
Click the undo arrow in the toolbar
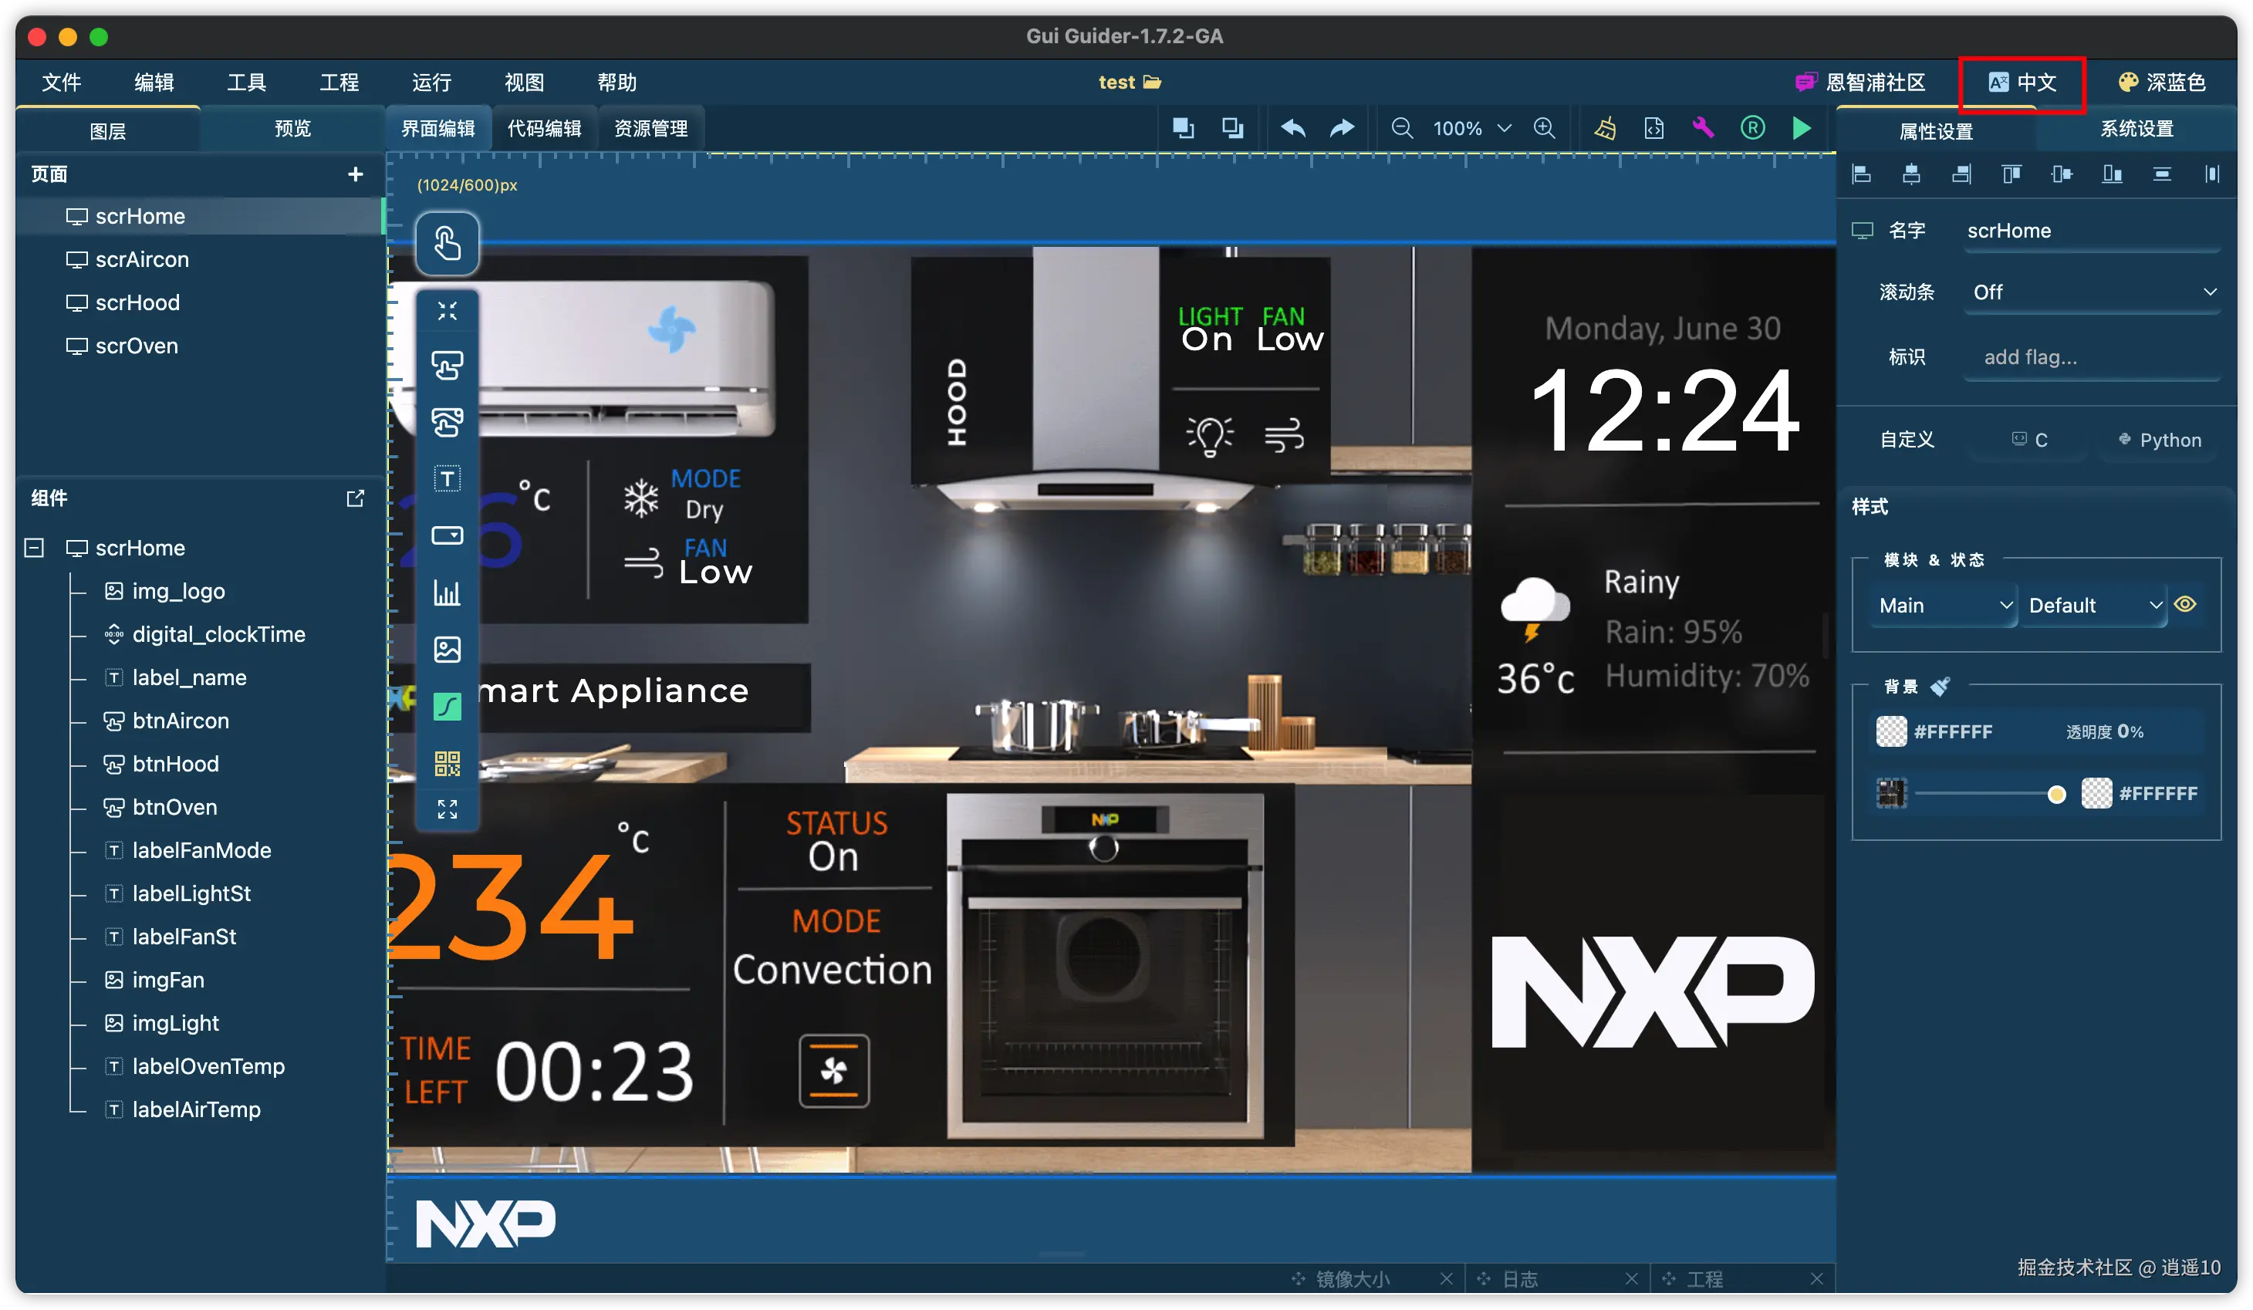tap(1293, 128)
